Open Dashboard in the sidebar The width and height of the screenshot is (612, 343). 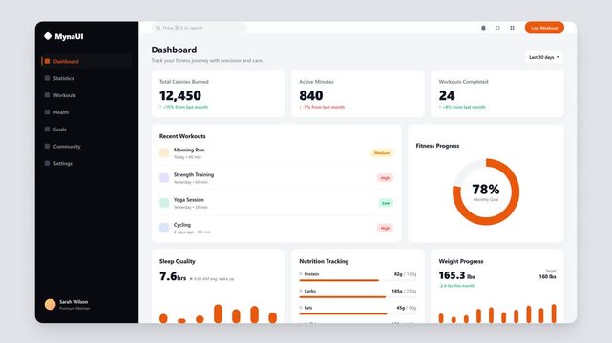pyautogui.click(x=87, y=61)
